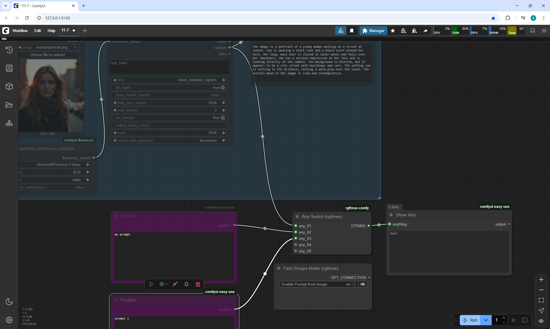Toggle the fill_mask switch
This screenshot has height=329, width=550.
point(223,87)
